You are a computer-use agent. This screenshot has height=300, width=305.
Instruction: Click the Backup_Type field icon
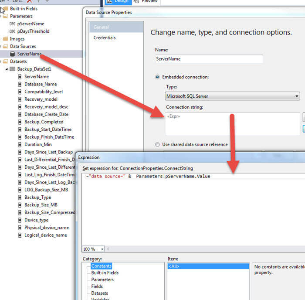pyautogui.click(x=20, y=198)
